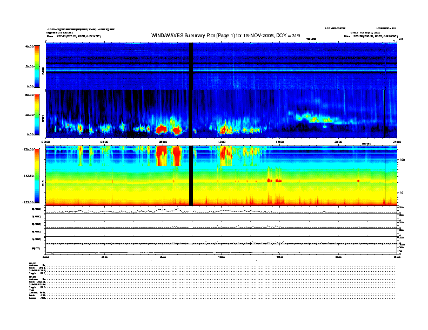Image resolution: width=428 pixels, height=330 pixels.
Task: Click the 40.00 color scale label
Action: [x=29, y=46]
